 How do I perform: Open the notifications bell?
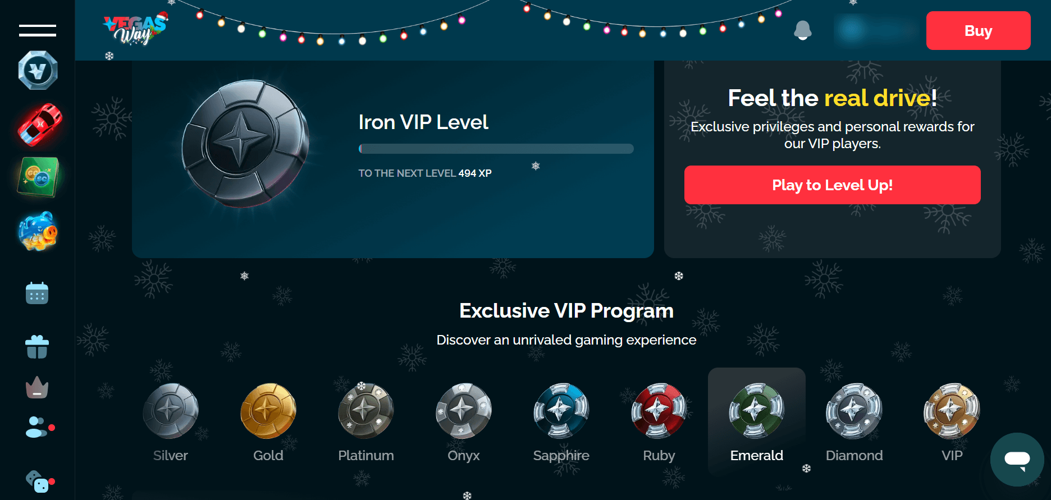pyautogui.click(x=802, y=30)
